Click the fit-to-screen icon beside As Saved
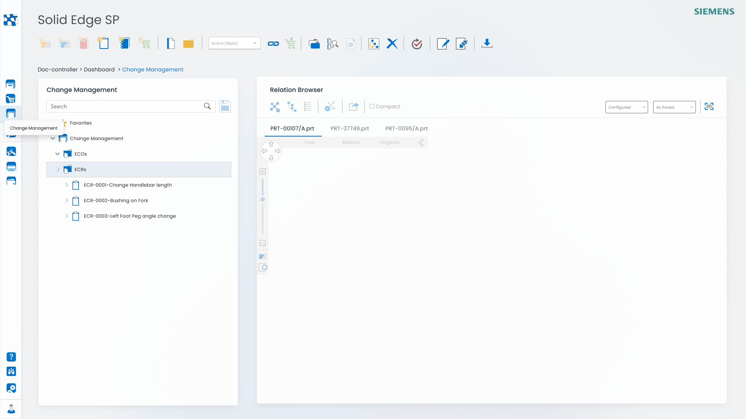The height and width of the screenshot is (419, 746). click(709, 106)
